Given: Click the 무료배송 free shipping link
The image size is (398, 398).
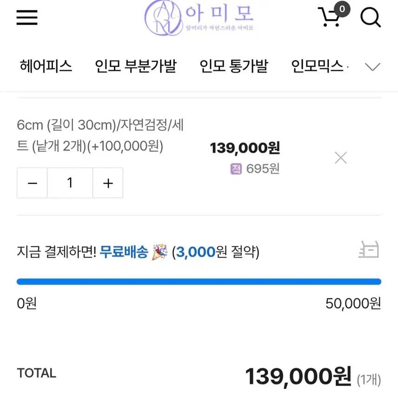Looking at the screenshot, I should coord(124,252).
